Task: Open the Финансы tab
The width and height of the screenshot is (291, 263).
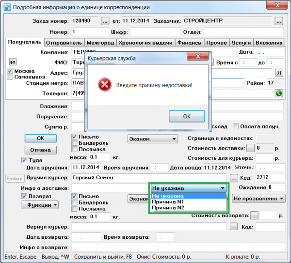Action: tap(189, 43)
